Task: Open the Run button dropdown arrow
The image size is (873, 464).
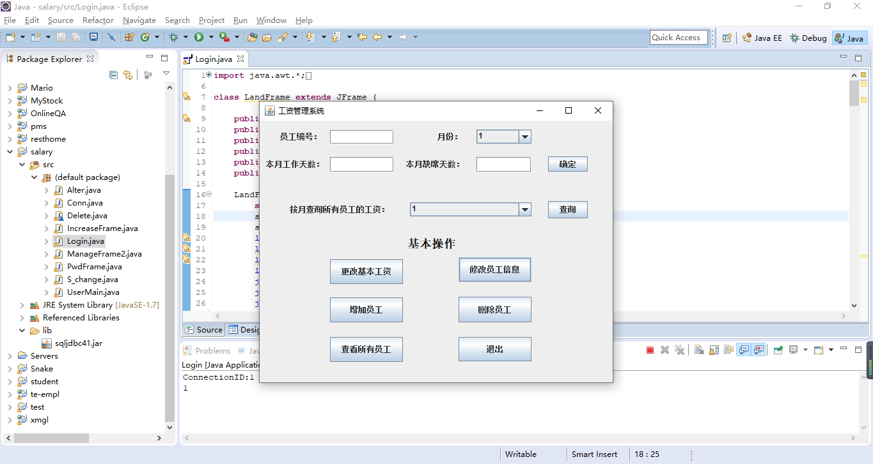Action: (212, 37)
